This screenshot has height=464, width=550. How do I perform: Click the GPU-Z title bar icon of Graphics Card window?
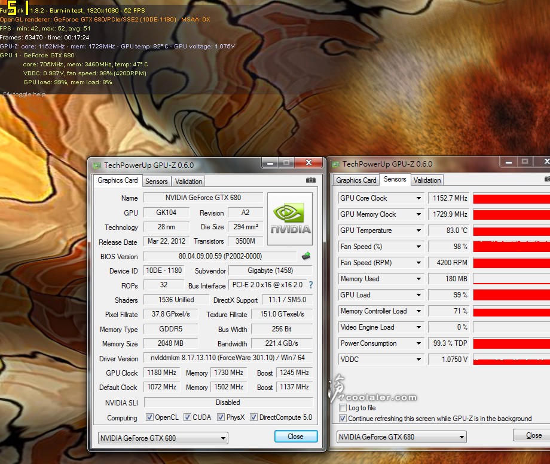tap(96, 165)
